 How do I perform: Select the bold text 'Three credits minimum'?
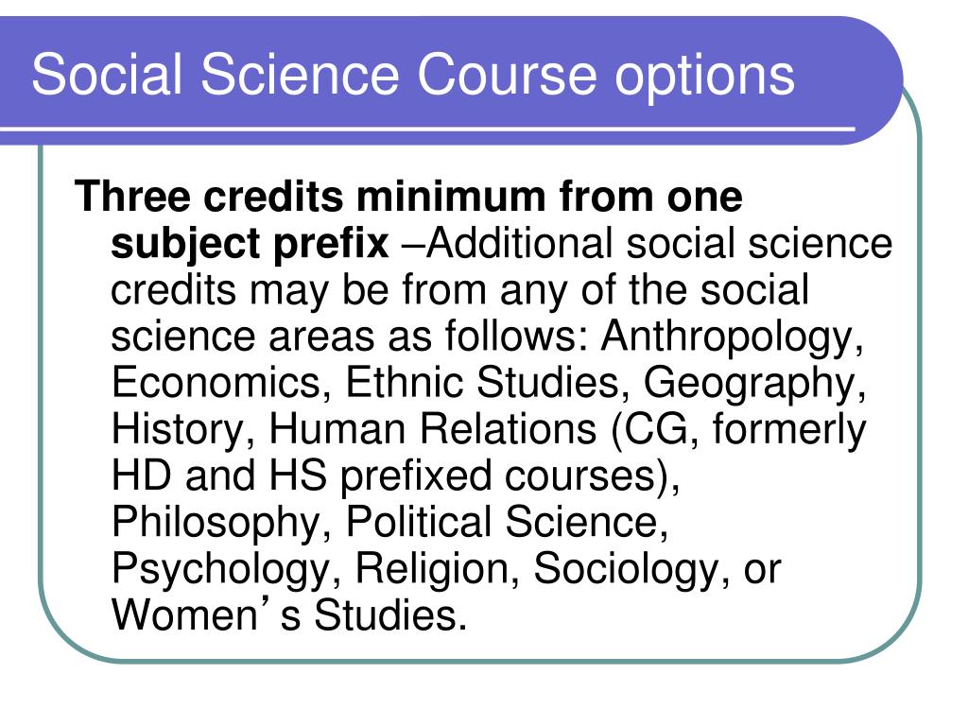coord(310,197)
